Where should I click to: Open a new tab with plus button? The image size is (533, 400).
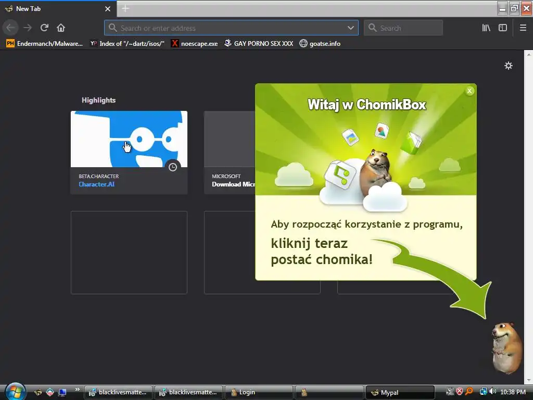(x=125, y=9)
